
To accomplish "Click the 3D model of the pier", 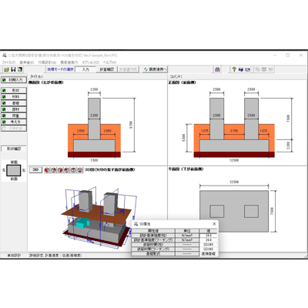I will [98, 218].
